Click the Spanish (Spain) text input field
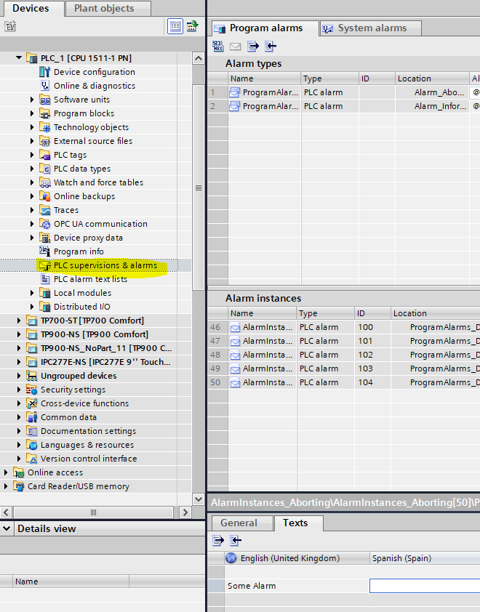The image size is (480, 612). coord(425,586)
